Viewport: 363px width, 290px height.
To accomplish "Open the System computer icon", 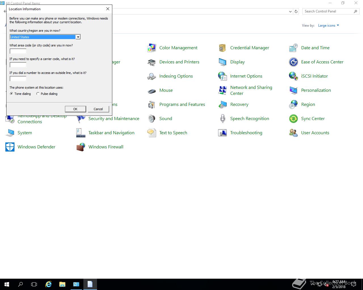I will click(10, 133).
